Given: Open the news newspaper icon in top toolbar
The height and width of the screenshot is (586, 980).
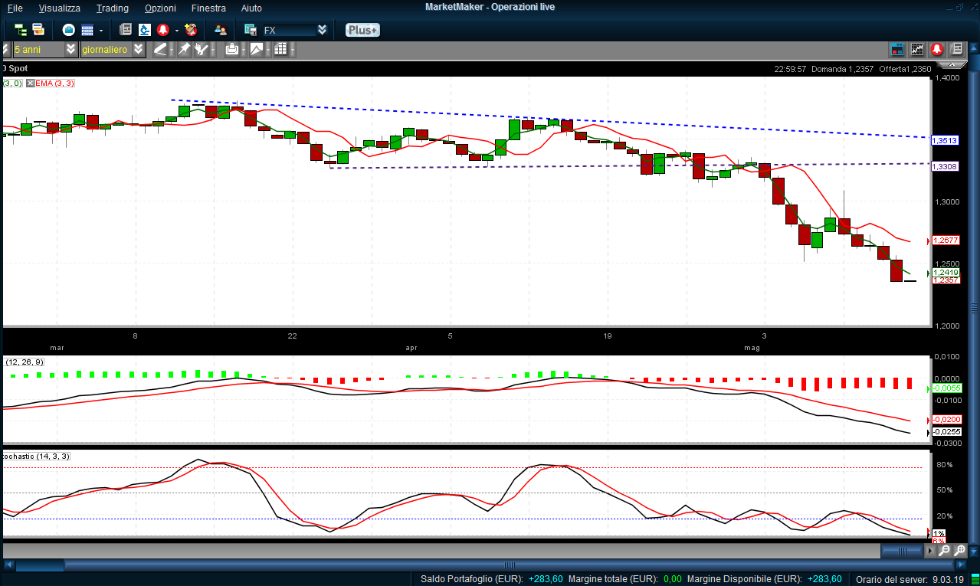Looking at the screenshot, I should coord(126,30).
